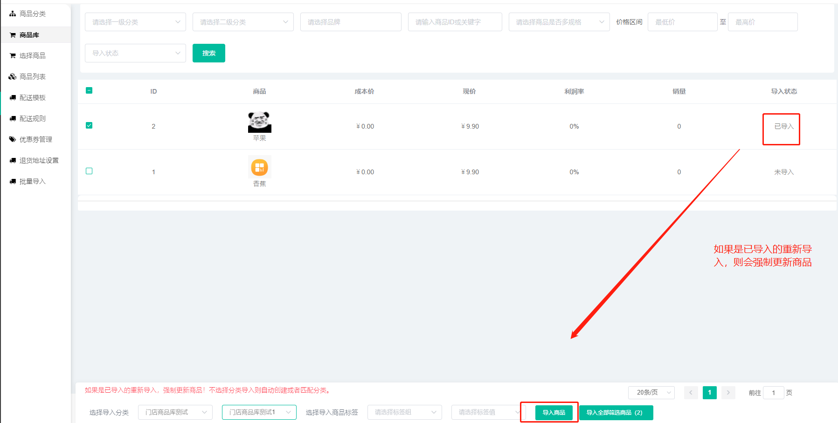This screenshot has width=838, height=423.
Task: Open the 导入状态 filter dropdown
Action: [x=135, y=53]
